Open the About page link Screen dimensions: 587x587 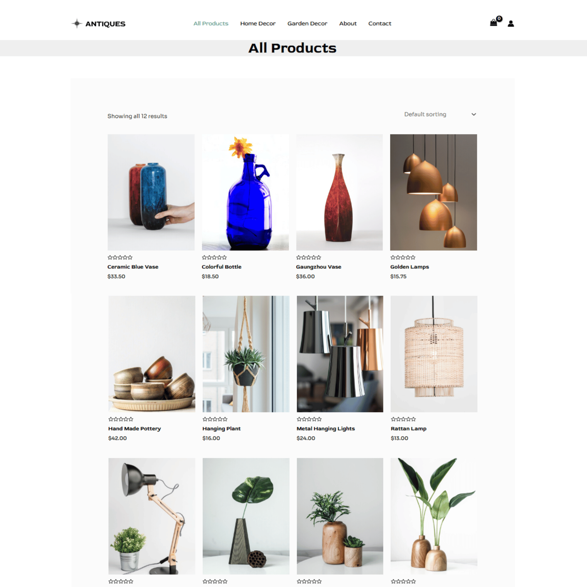point(348,23)
